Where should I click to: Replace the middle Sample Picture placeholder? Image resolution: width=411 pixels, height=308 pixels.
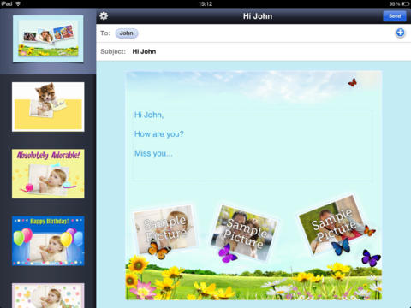click(244, 233)
